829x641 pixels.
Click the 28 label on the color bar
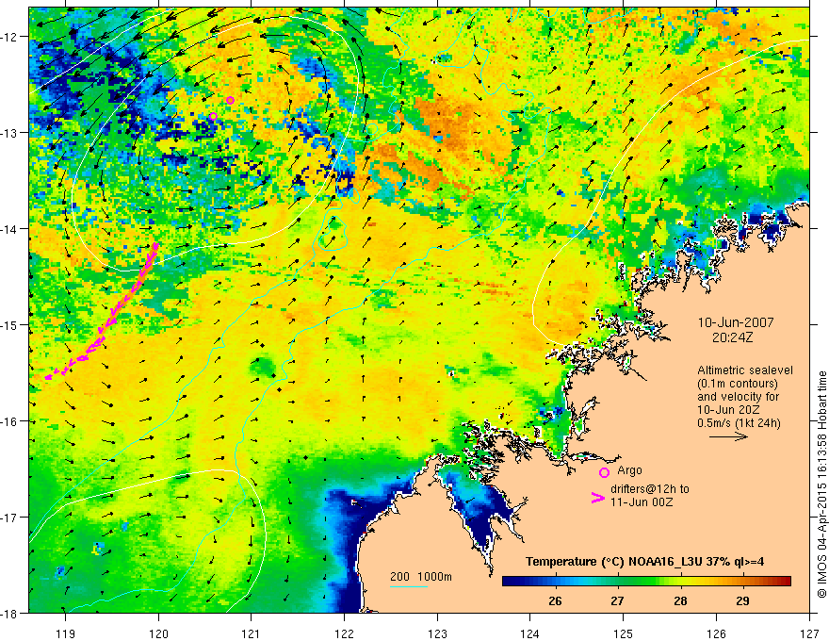pyautogui.click(x=680, y=600)
